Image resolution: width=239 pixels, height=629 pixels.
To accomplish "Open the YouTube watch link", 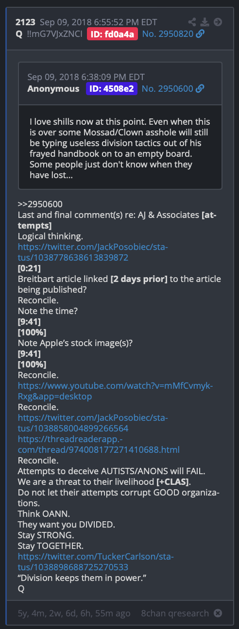I will 116,391.
